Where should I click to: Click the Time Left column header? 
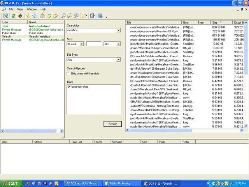(81, 142)
